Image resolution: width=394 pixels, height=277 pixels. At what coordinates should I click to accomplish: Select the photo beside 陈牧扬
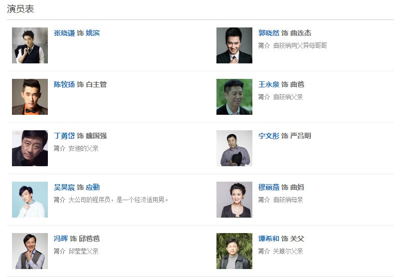coord(30,97)
